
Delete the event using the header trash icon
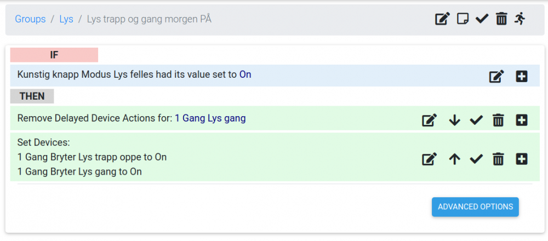(501, 19)
